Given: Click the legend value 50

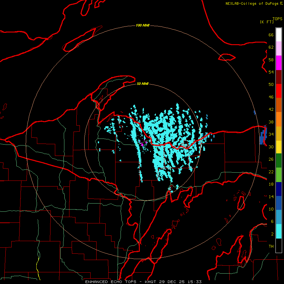Looking at the screenshot, I should click(x=271, y=85).
